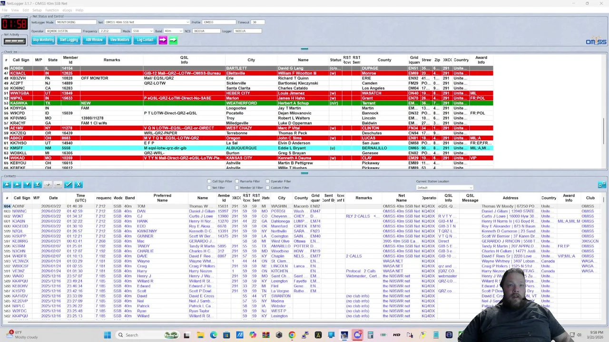This screenshot has height=342, width=609.
Task: Click the Profile field showing OMISS
Action: [x=219, y=22]
